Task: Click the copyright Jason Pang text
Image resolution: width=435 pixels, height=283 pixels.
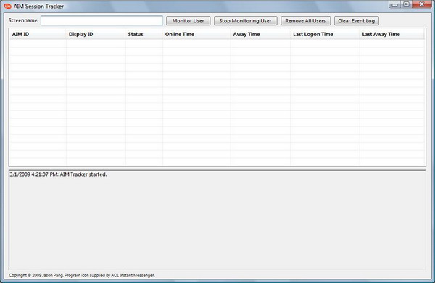Action: (82, 275)
